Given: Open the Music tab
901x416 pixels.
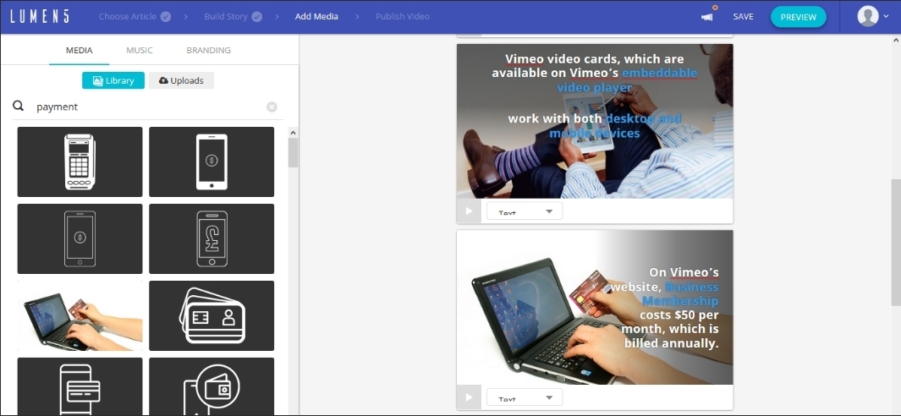Looking at the screenshot, I should (140, 50).
